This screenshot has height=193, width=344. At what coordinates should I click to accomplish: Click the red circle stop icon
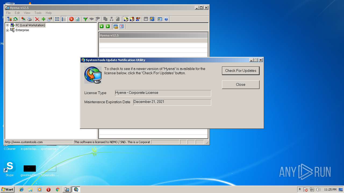[71, 19]
